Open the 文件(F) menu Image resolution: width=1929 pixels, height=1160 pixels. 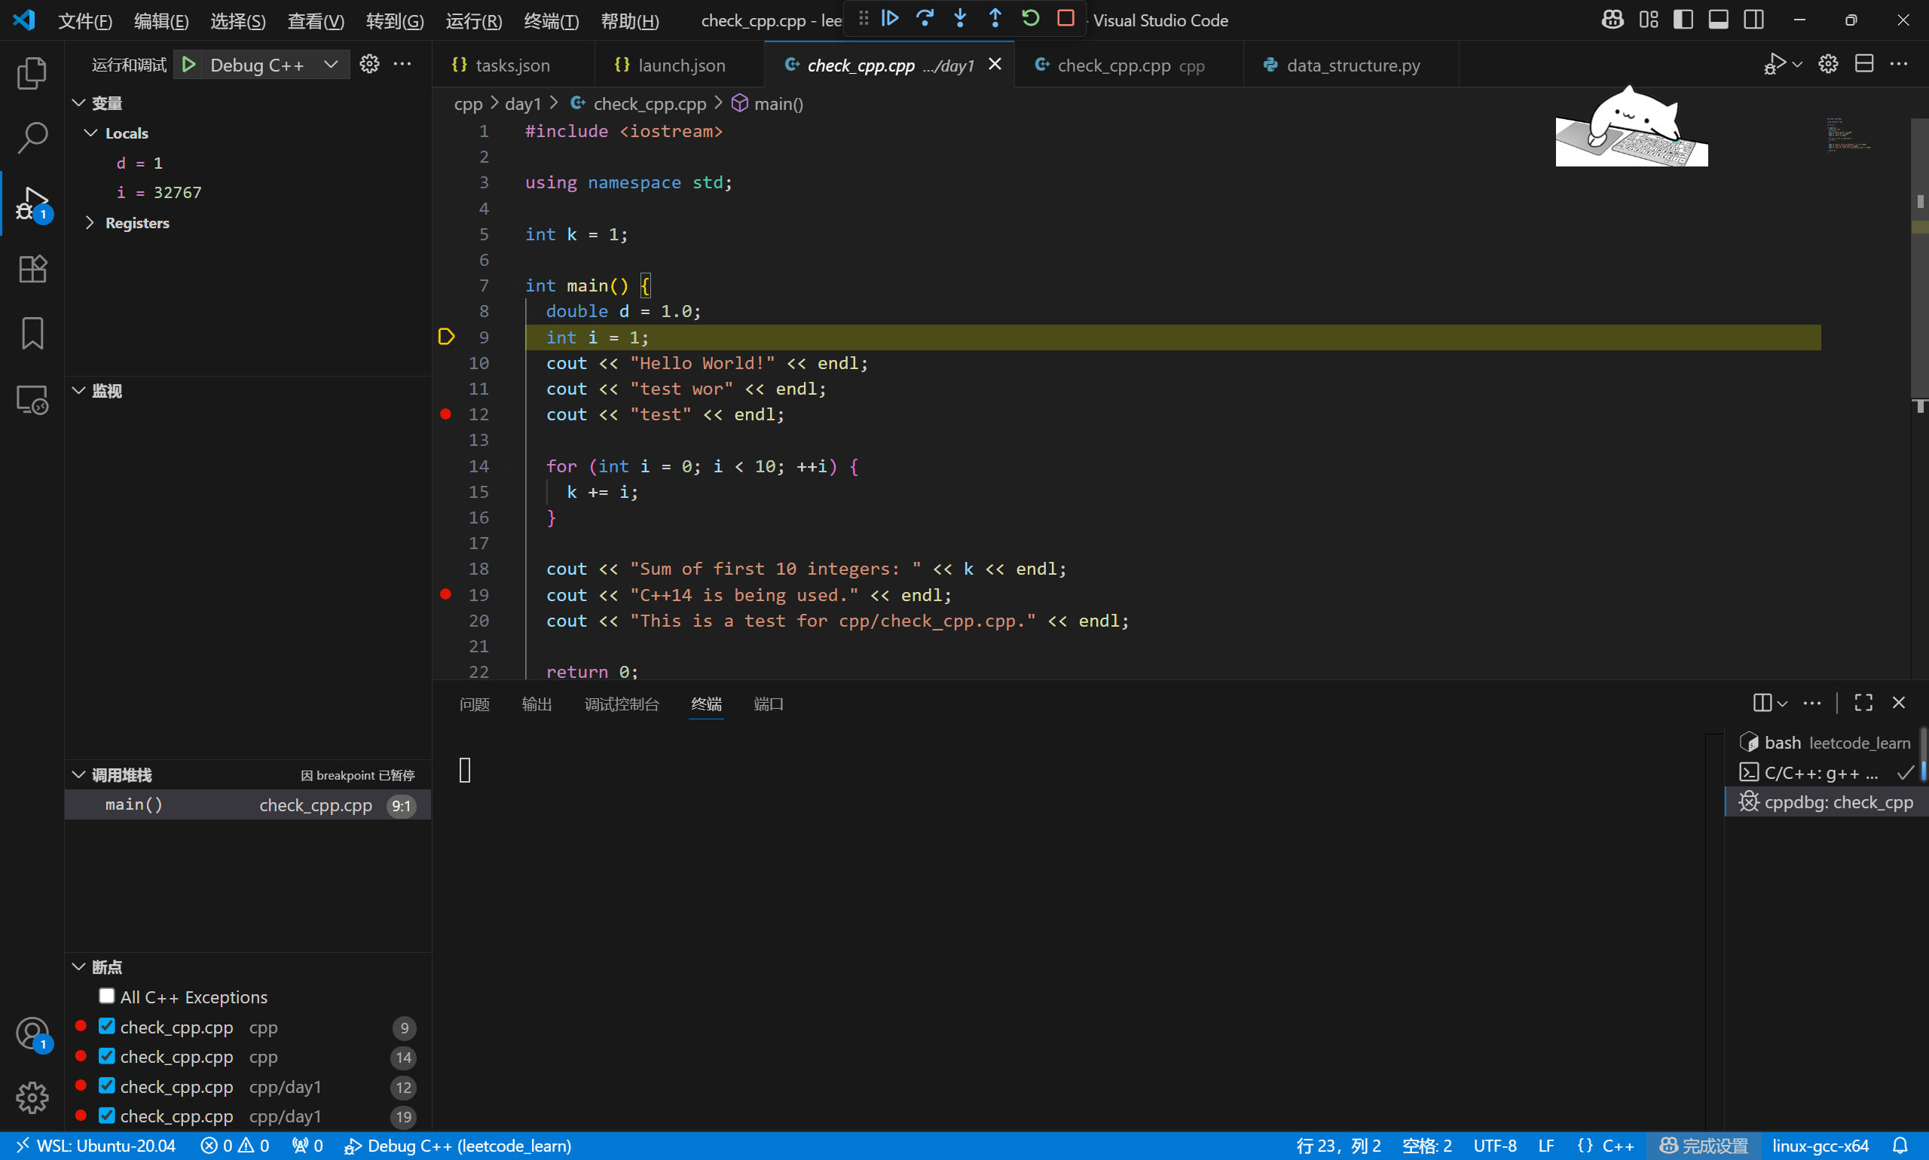[x=85, y=21]
